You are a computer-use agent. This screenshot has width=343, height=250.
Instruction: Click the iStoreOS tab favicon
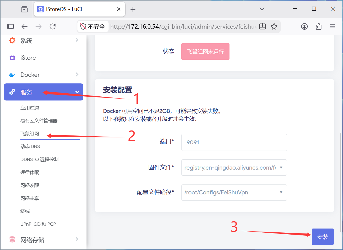(x=40, y=9)
